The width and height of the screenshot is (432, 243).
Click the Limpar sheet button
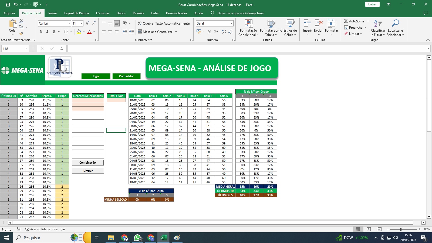tap(88, 171)
